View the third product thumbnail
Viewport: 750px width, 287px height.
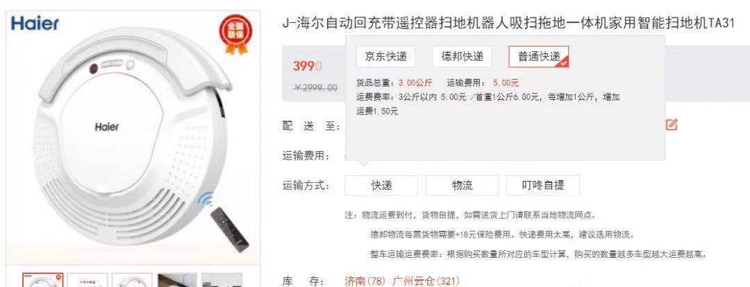[x=132, y=280]
